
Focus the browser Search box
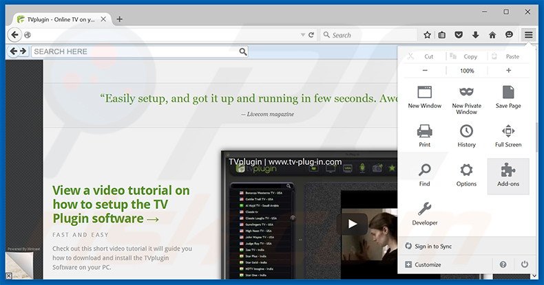pos(370,35)
